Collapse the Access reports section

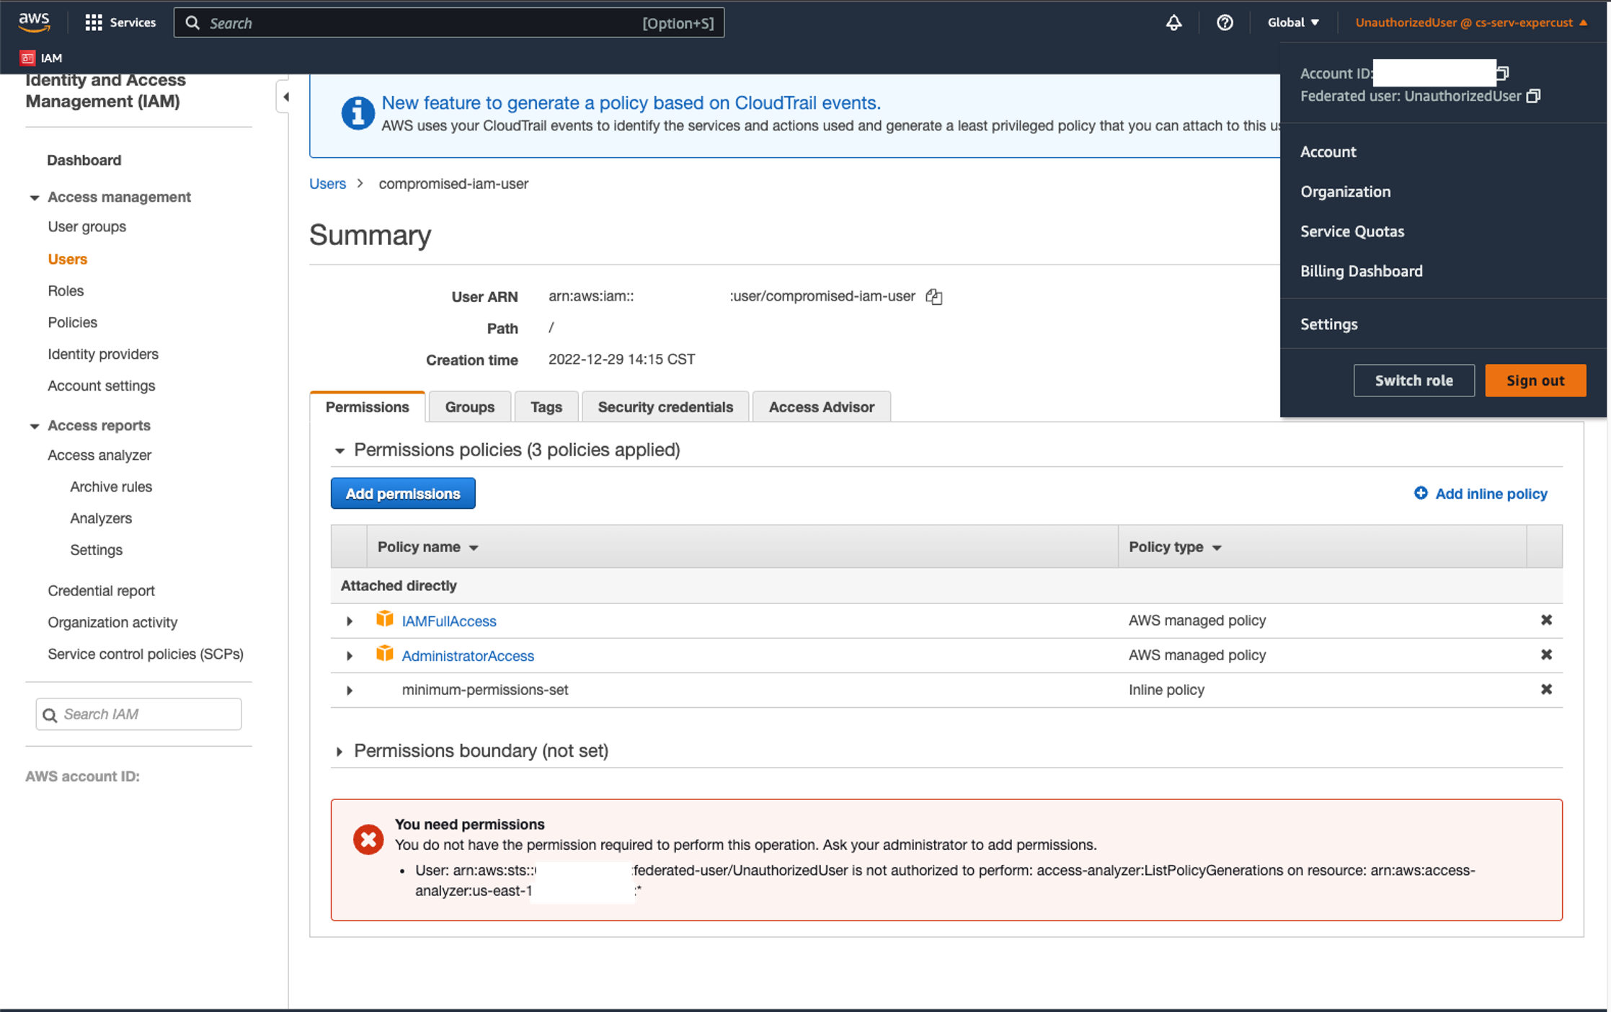[x=34, y=426]
